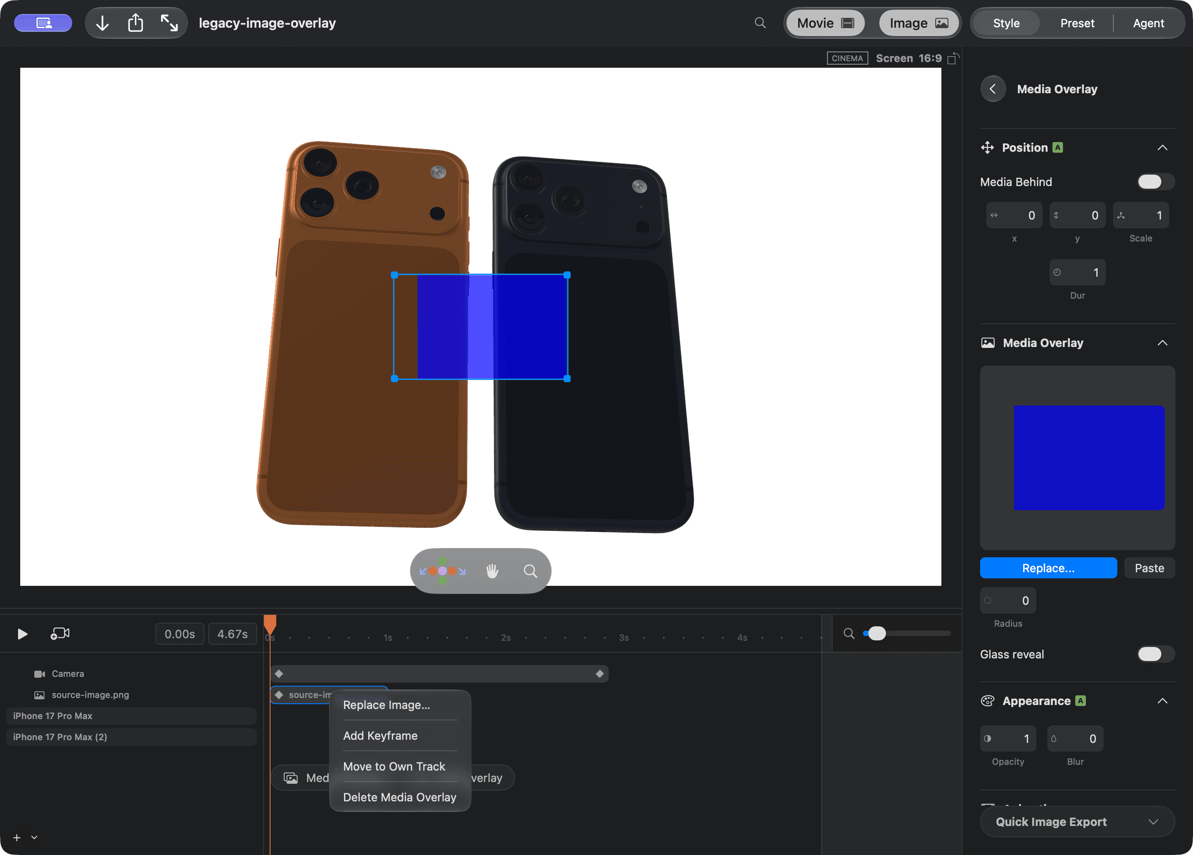Click the add camera icon
Viewport: 1193px width, 855px height.
point(60,634)
